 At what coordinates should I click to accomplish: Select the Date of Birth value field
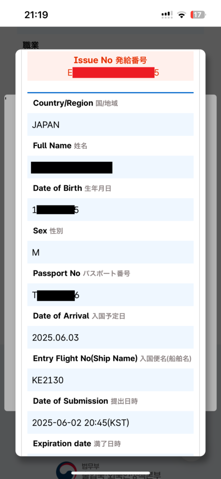[110, 210]
